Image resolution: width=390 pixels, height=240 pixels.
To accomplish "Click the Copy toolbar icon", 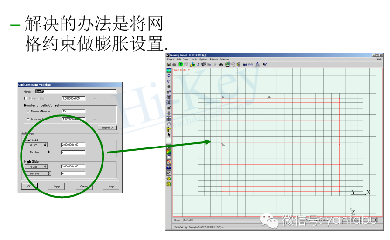I will click(x=209, y=64).
